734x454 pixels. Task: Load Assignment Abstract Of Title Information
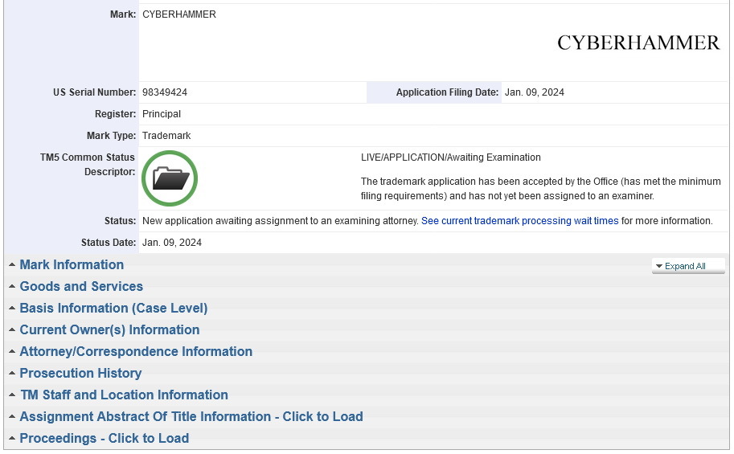click(191, 417)
